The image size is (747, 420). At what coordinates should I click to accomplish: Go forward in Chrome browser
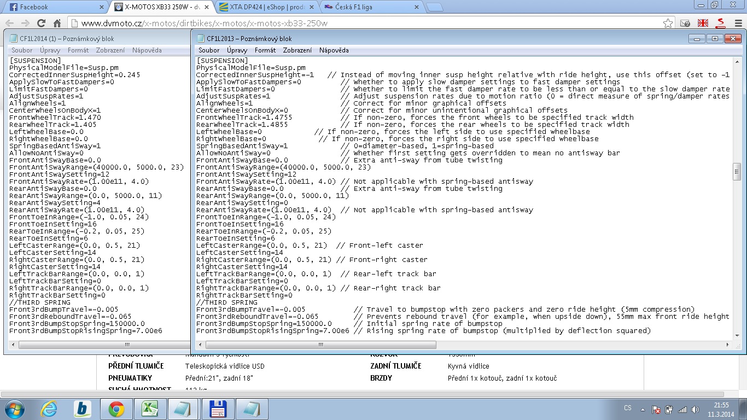[25, 24]
